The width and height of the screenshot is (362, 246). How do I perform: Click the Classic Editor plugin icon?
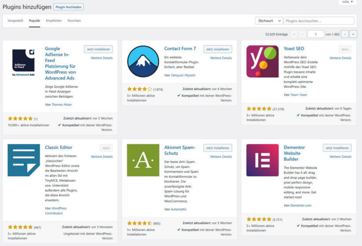(x=24, y=160)
